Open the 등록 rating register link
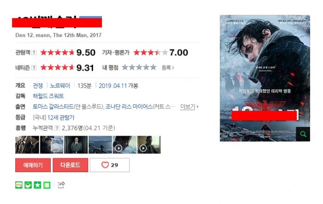This screenshot has width=323, height=204. [168, 67]
